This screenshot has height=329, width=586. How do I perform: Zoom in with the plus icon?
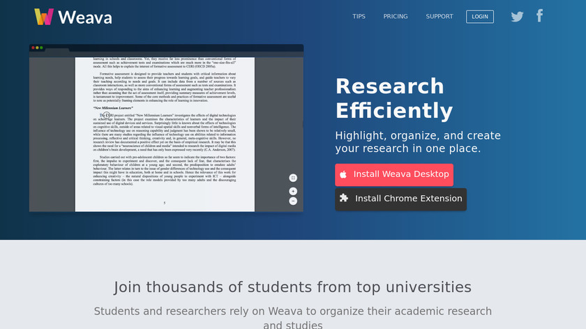click(293, 191)
